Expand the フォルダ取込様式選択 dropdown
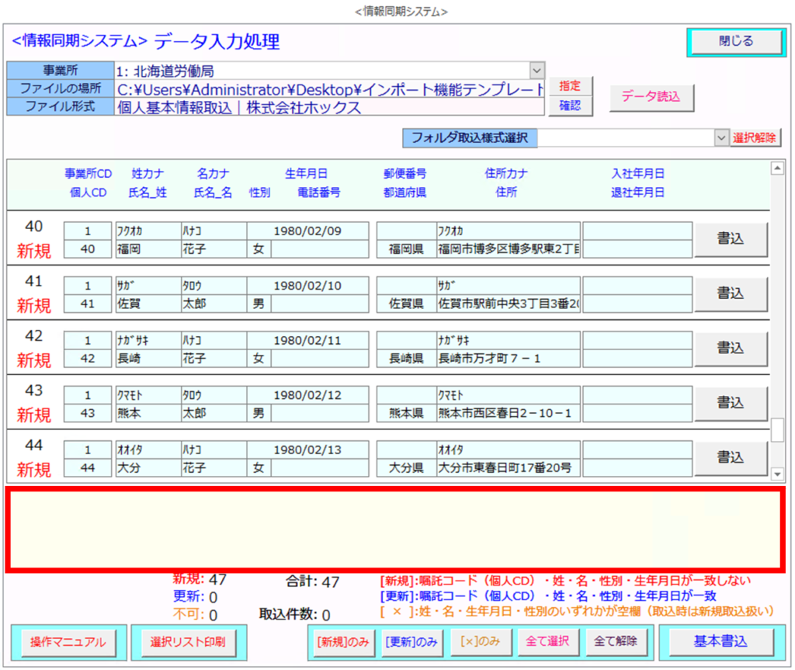This screenshot has height=670, width=795. tap(721, 137)
